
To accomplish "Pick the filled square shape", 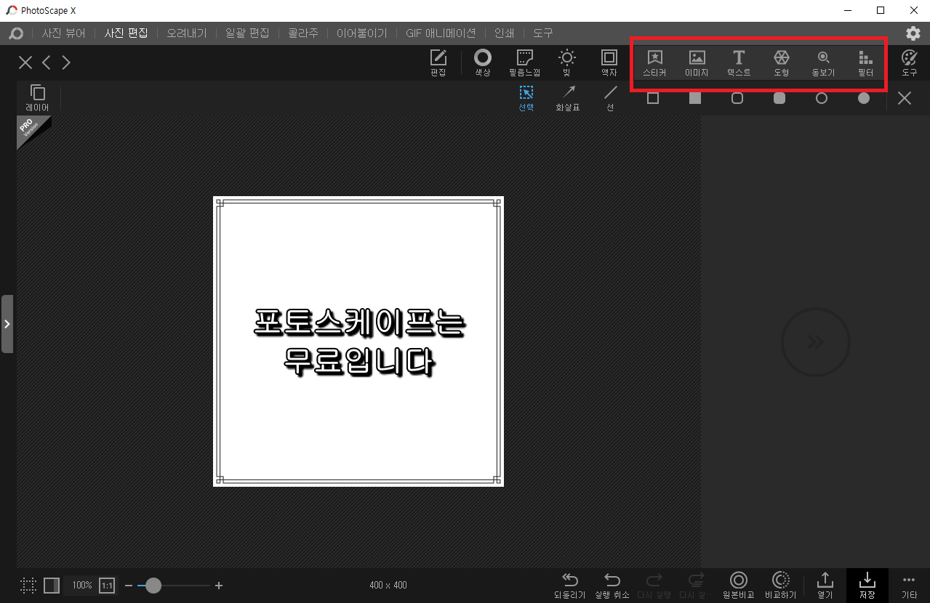I will (695, 98).
